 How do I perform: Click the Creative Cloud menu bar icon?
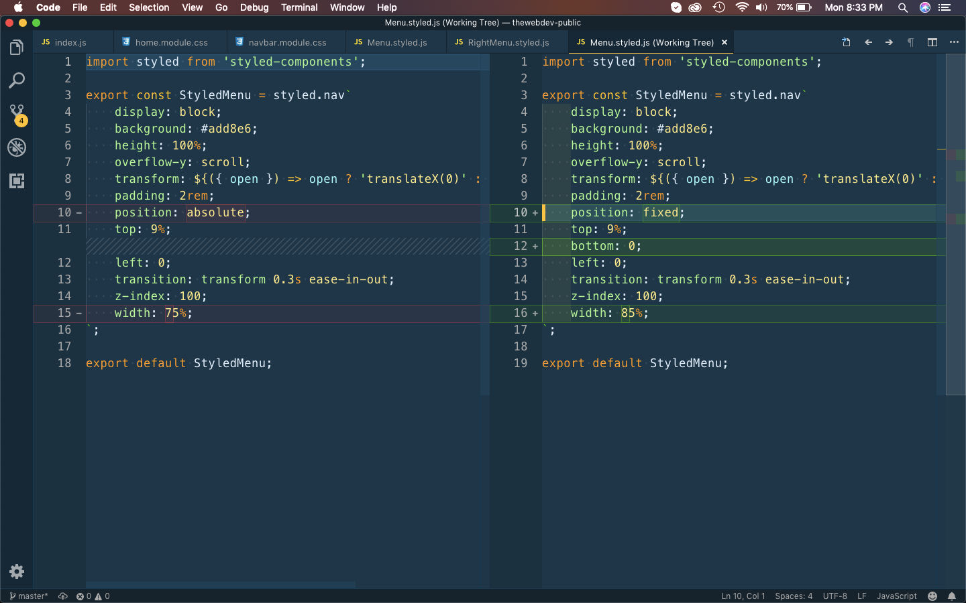pyautogui.click(x=695, y=7)
